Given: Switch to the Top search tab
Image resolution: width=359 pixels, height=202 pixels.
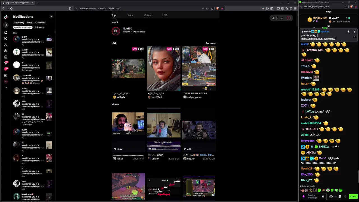Looking at the screenshot, I should (x=114, y=15).
